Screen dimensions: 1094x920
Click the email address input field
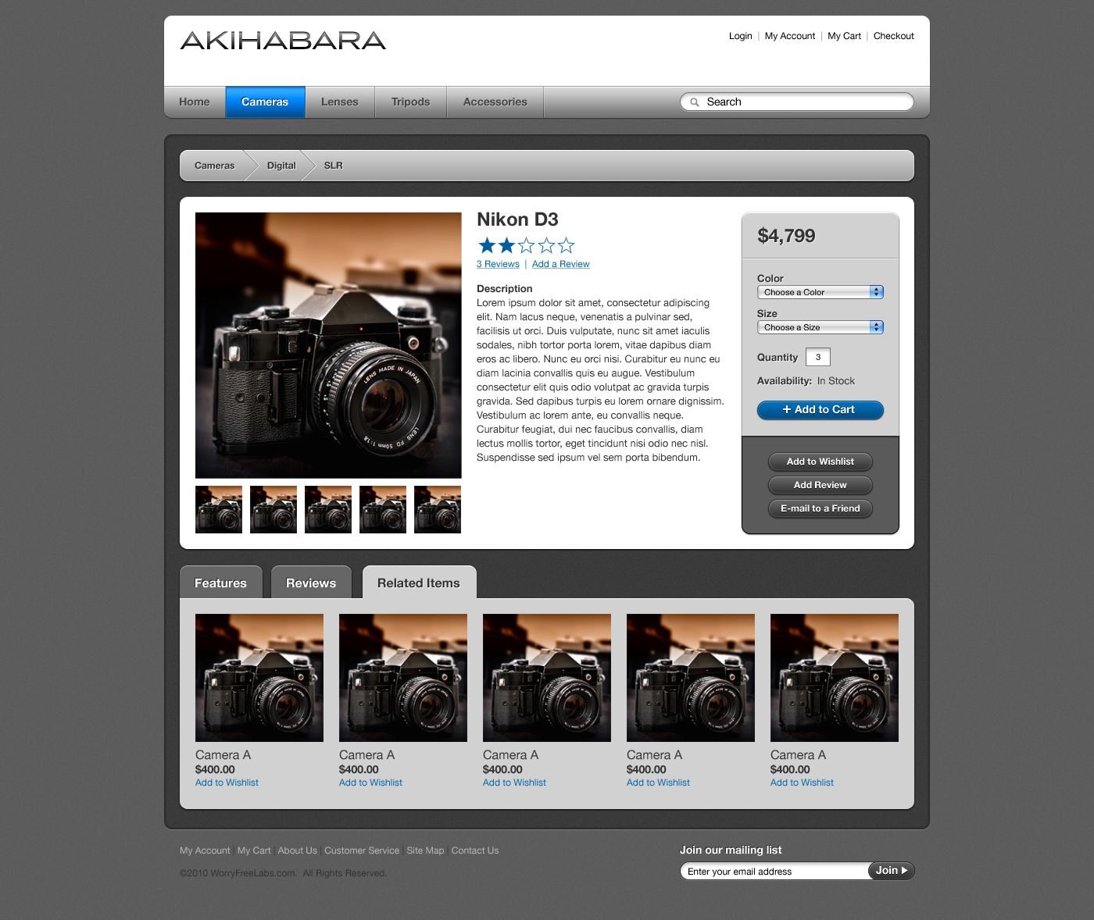[x=774, y=872]
